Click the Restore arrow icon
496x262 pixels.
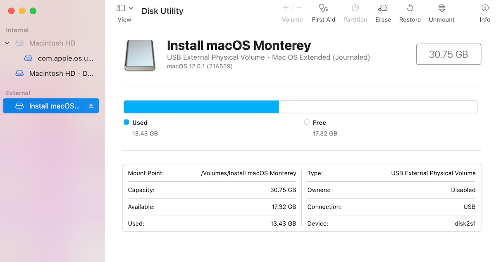point(410,8)
